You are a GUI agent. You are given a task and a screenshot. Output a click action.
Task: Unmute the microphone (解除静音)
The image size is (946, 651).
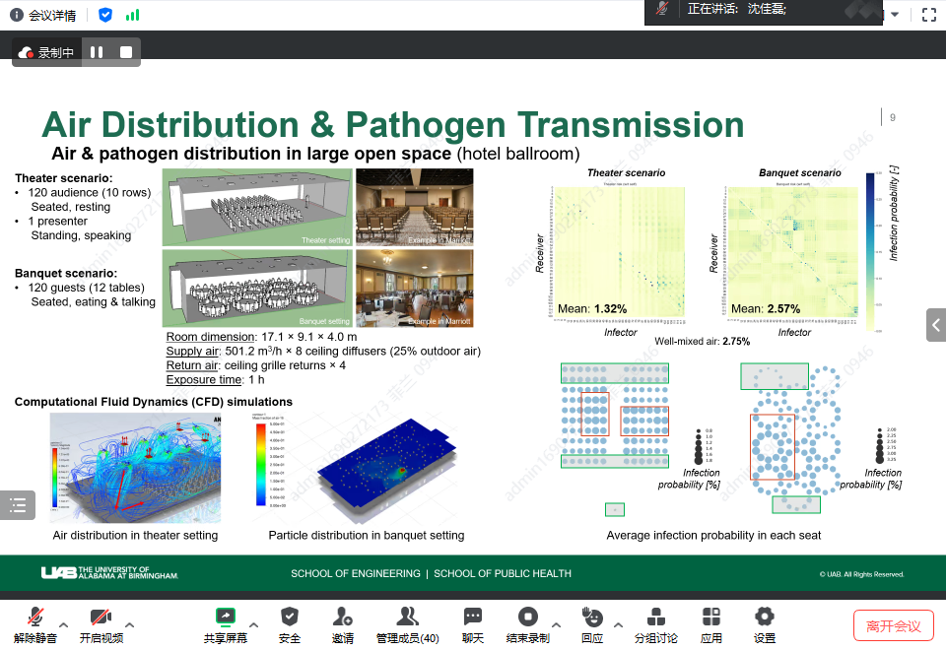[x=35, y=618]
